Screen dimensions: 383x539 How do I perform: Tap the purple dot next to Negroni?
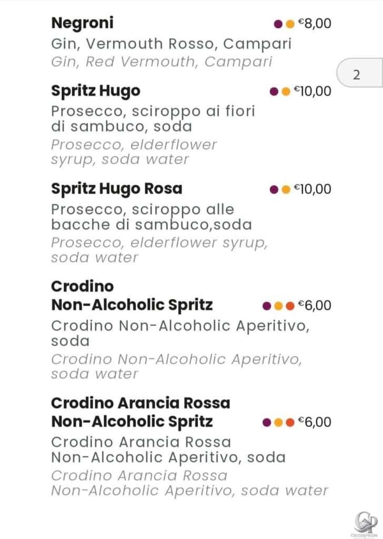[278, 24]
